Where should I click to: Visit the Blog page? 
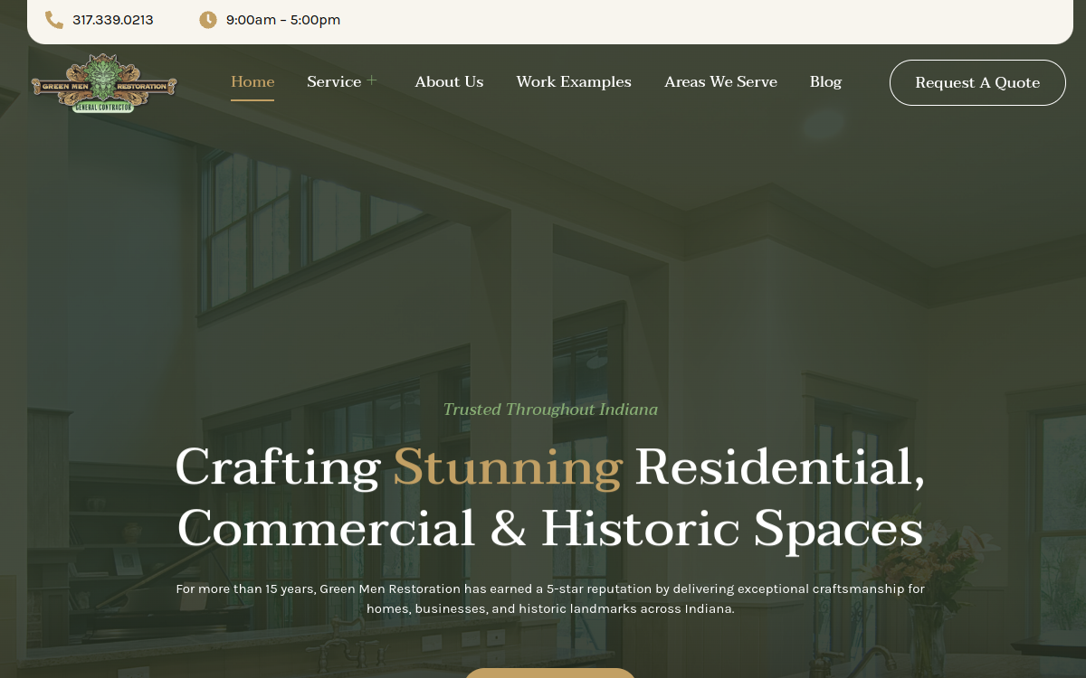pos(825,81)
